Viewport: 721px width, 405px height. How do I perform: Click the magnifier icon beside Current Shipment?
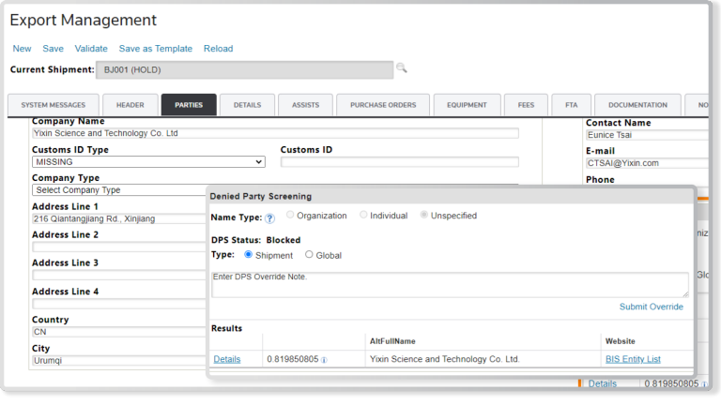pos(402,68)
